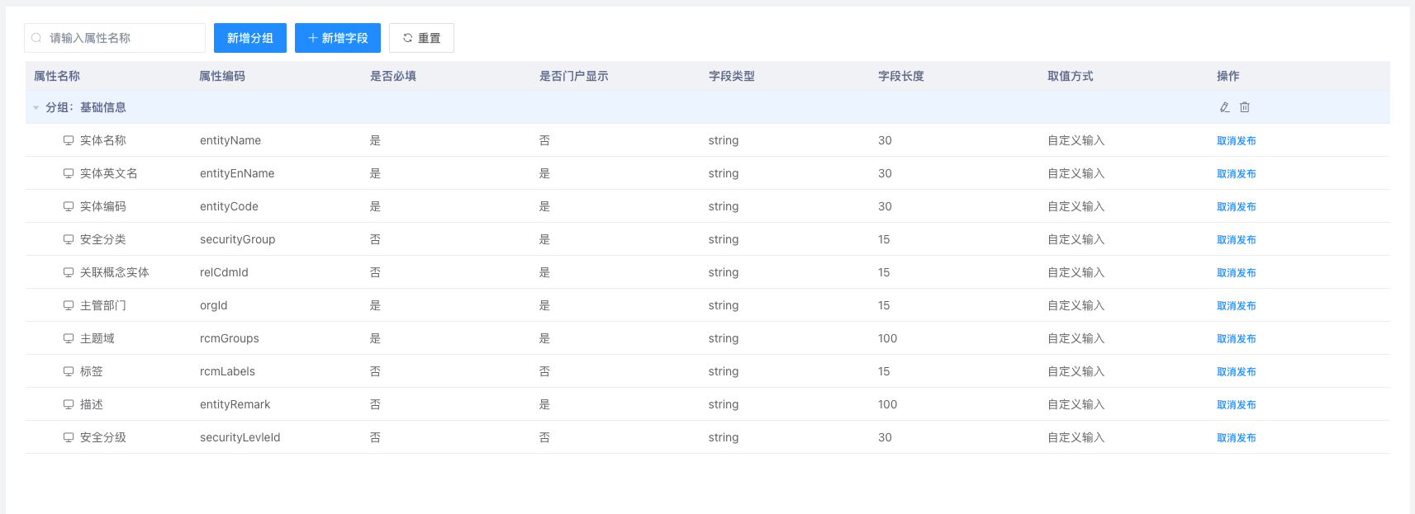Click the monitor icon beside 描述
This screenshot has width=1415, height=514.
(69, 404)
